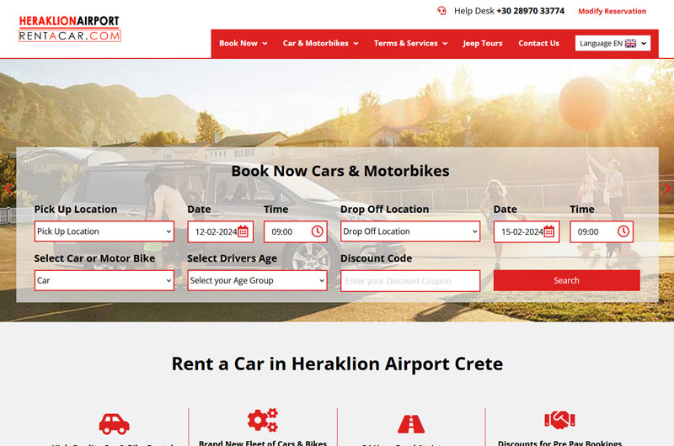Click the red Search button

click(566, 280)
